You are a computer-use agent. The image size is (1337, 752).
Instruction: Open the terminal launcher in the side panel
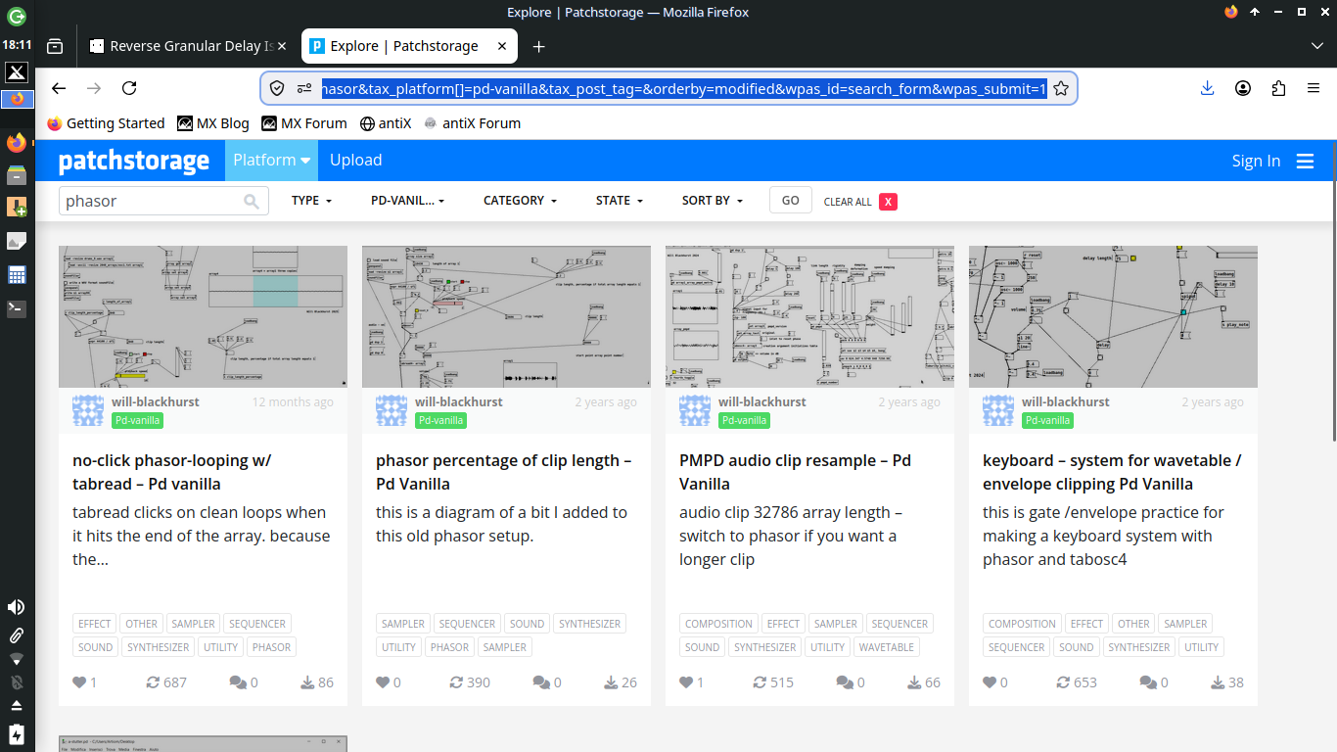(x=17, y=307)
